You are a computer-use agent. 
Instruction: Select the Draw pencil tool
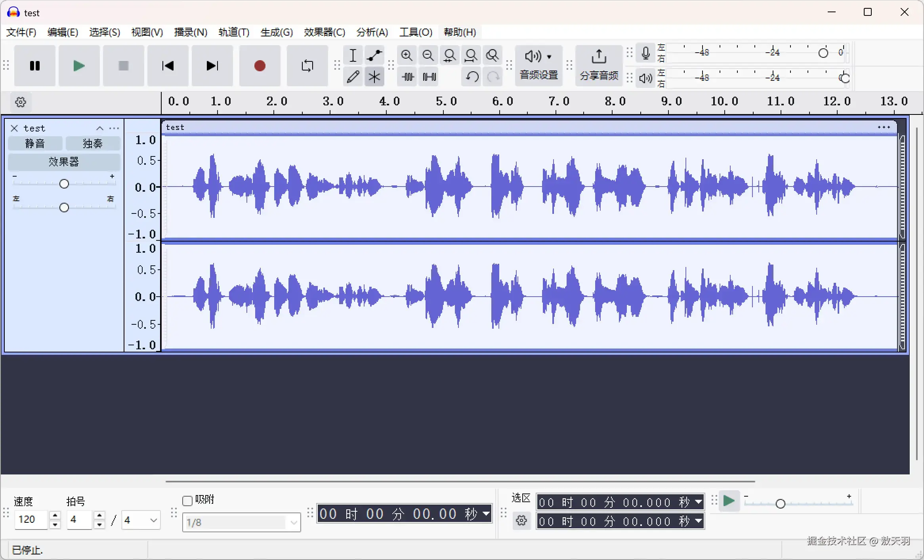(353, 77)
